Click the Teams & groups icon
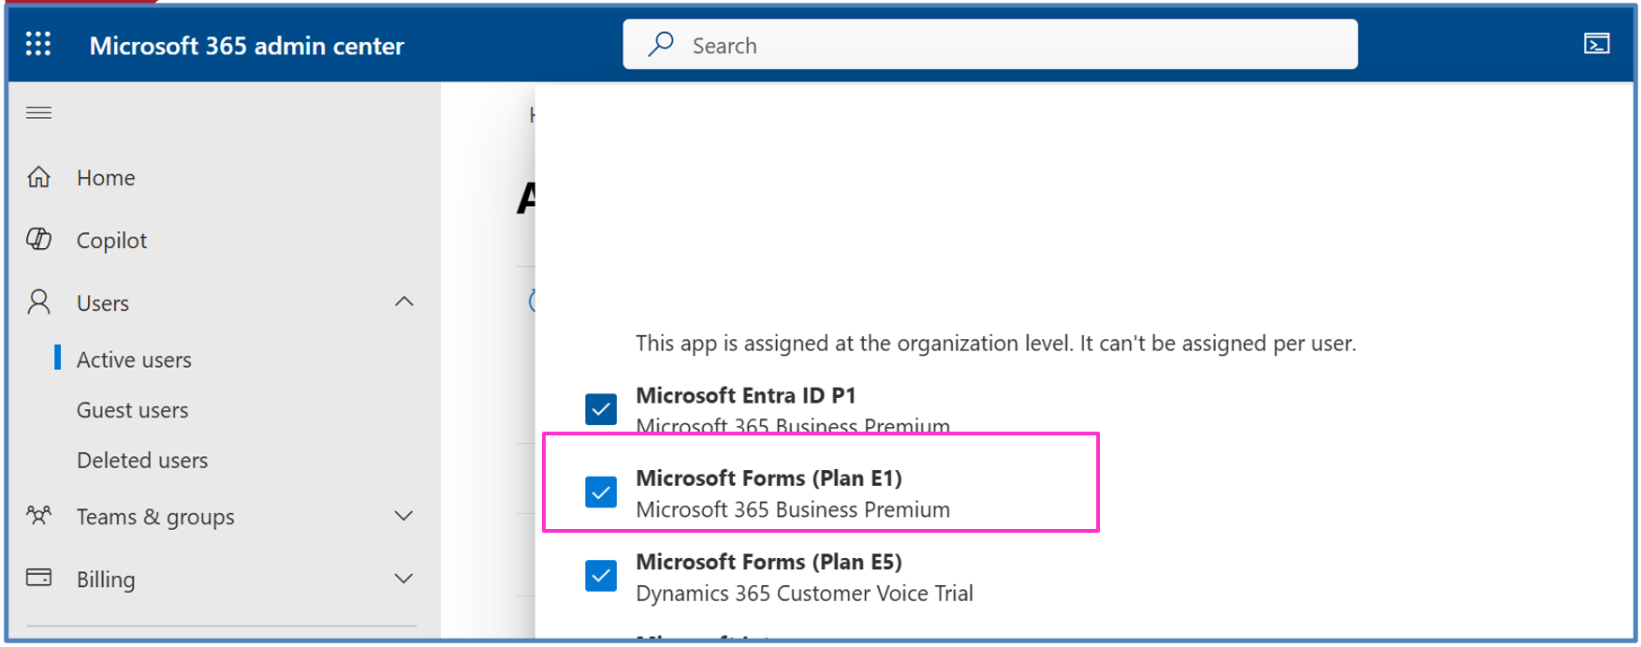 [x=38, y=516]
